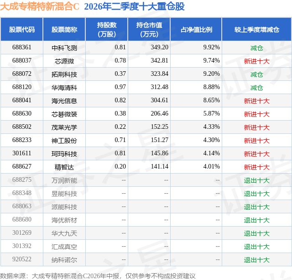The image size is (292, 280).
Task: Click stock name 珂玛科技
Action: click(64, 153)
